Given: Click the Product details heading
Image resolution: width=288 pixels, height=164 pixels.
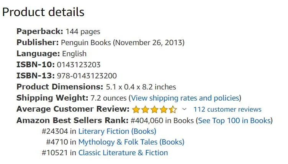Looking at the screenshot, I should tap(43, 12).
